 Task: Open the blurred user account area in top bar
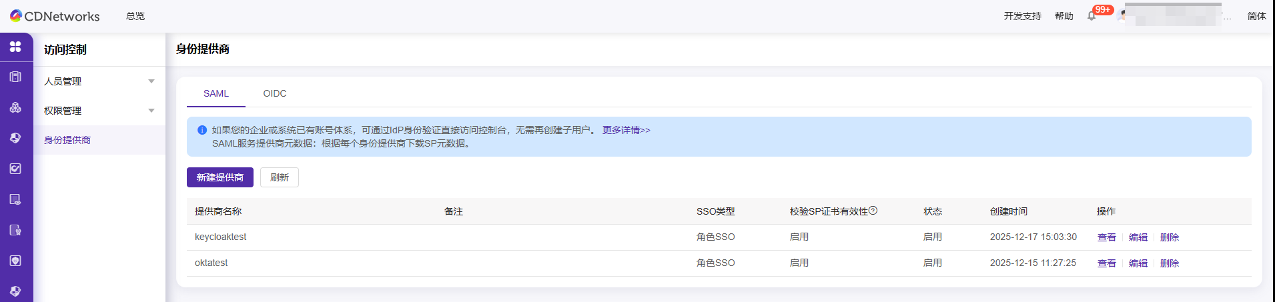pos(1174,15)
